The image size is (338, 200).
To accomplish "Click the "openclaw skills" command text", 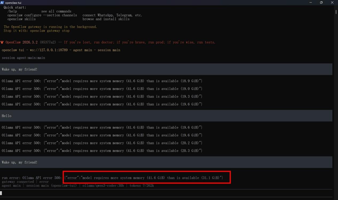I will [x=21, y=19].
